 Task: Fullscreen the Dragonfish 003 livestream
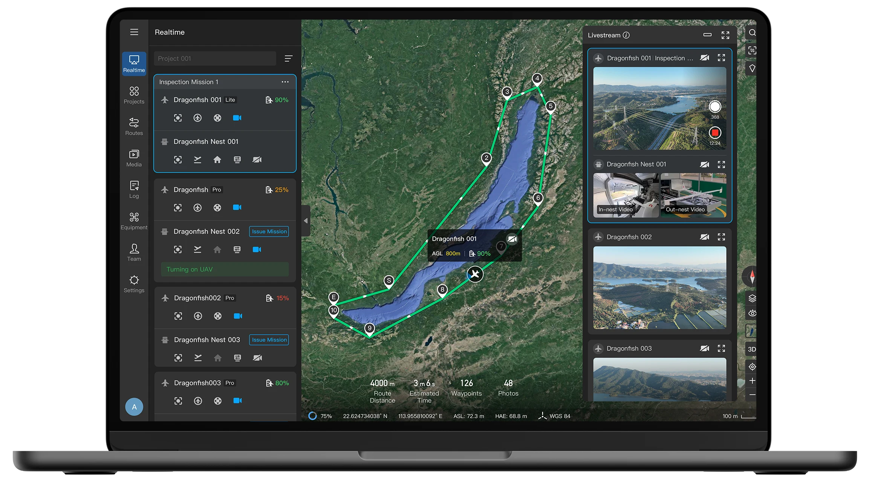(721, 348)
